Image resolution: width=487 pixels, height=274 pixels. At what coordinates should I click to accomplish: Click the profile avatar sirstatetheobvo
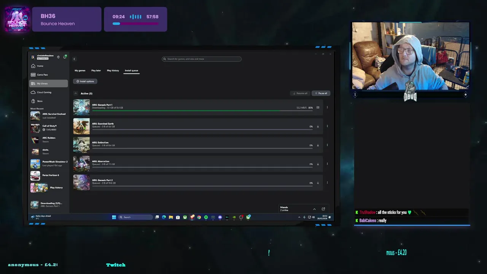click(33, 57)
